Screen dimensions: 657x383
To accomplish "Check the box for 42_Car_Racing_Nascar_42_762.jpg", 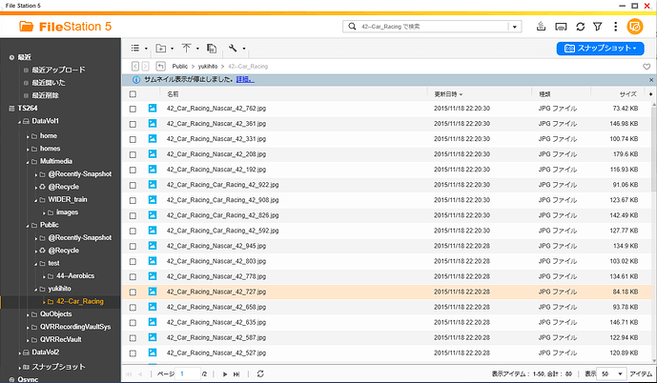I will pyautogui.click(x=133, y=109).
